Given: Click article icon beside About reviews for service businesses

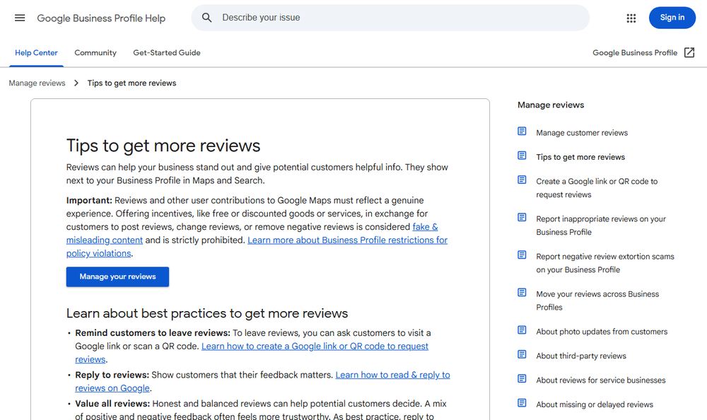Looking at the screenshot, I should click(522, 378).
